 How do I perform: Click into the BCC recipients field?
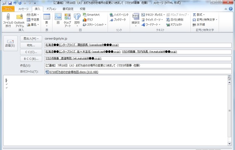pos(138,59)
